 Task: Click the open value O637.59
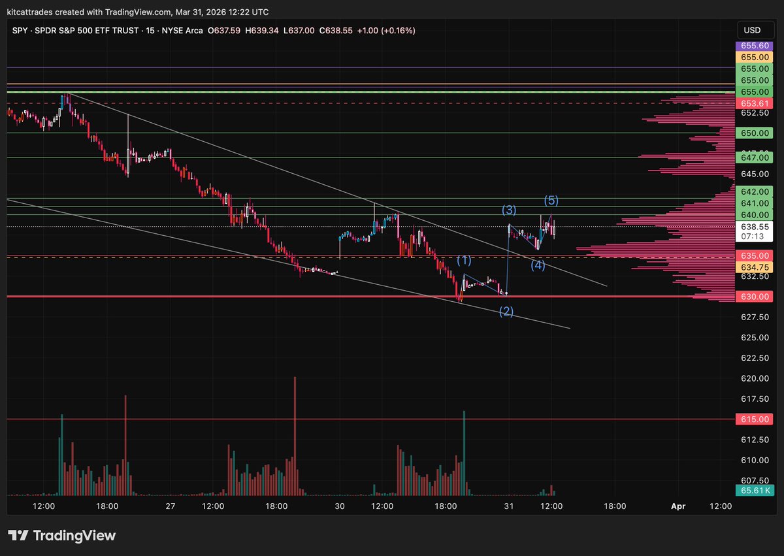click(223, 31)
